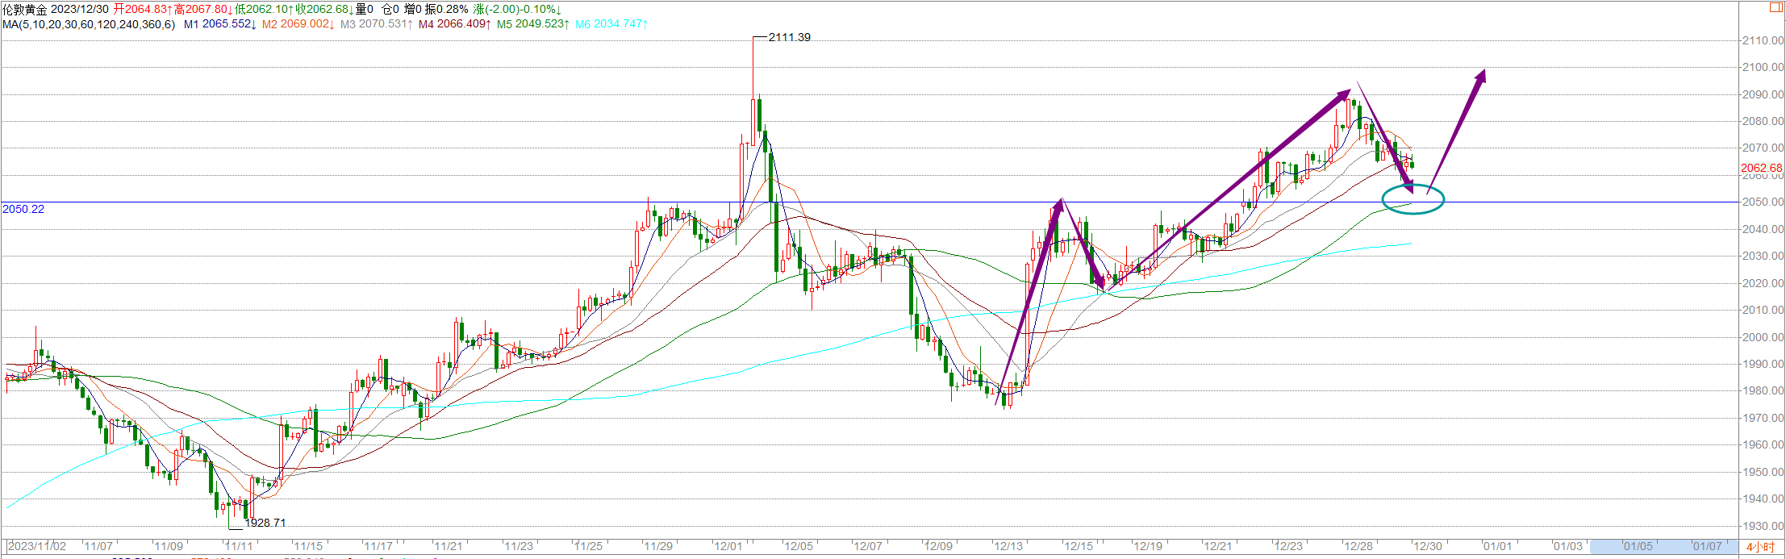
Task: Click the M4 2066.409 dark red label
Action: tap(454, 24)
